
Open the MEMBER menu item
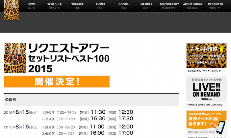coord(146,6)
